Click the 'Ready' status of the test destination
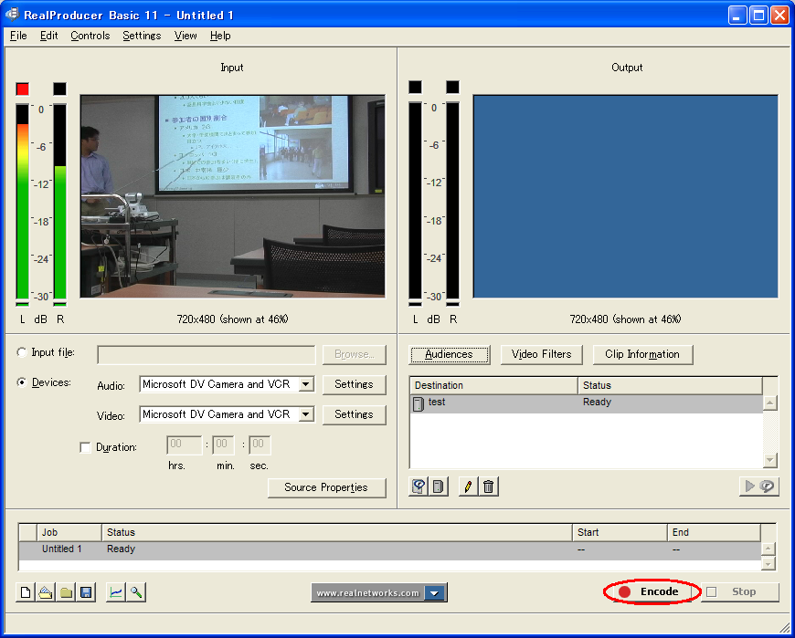 tap(597, 402)
